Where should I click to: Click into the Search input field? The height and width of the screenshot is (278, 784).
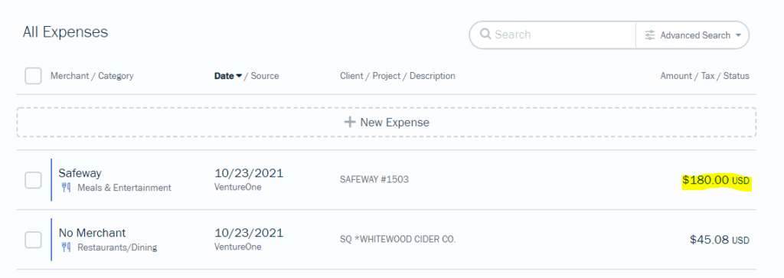point(563,34)
